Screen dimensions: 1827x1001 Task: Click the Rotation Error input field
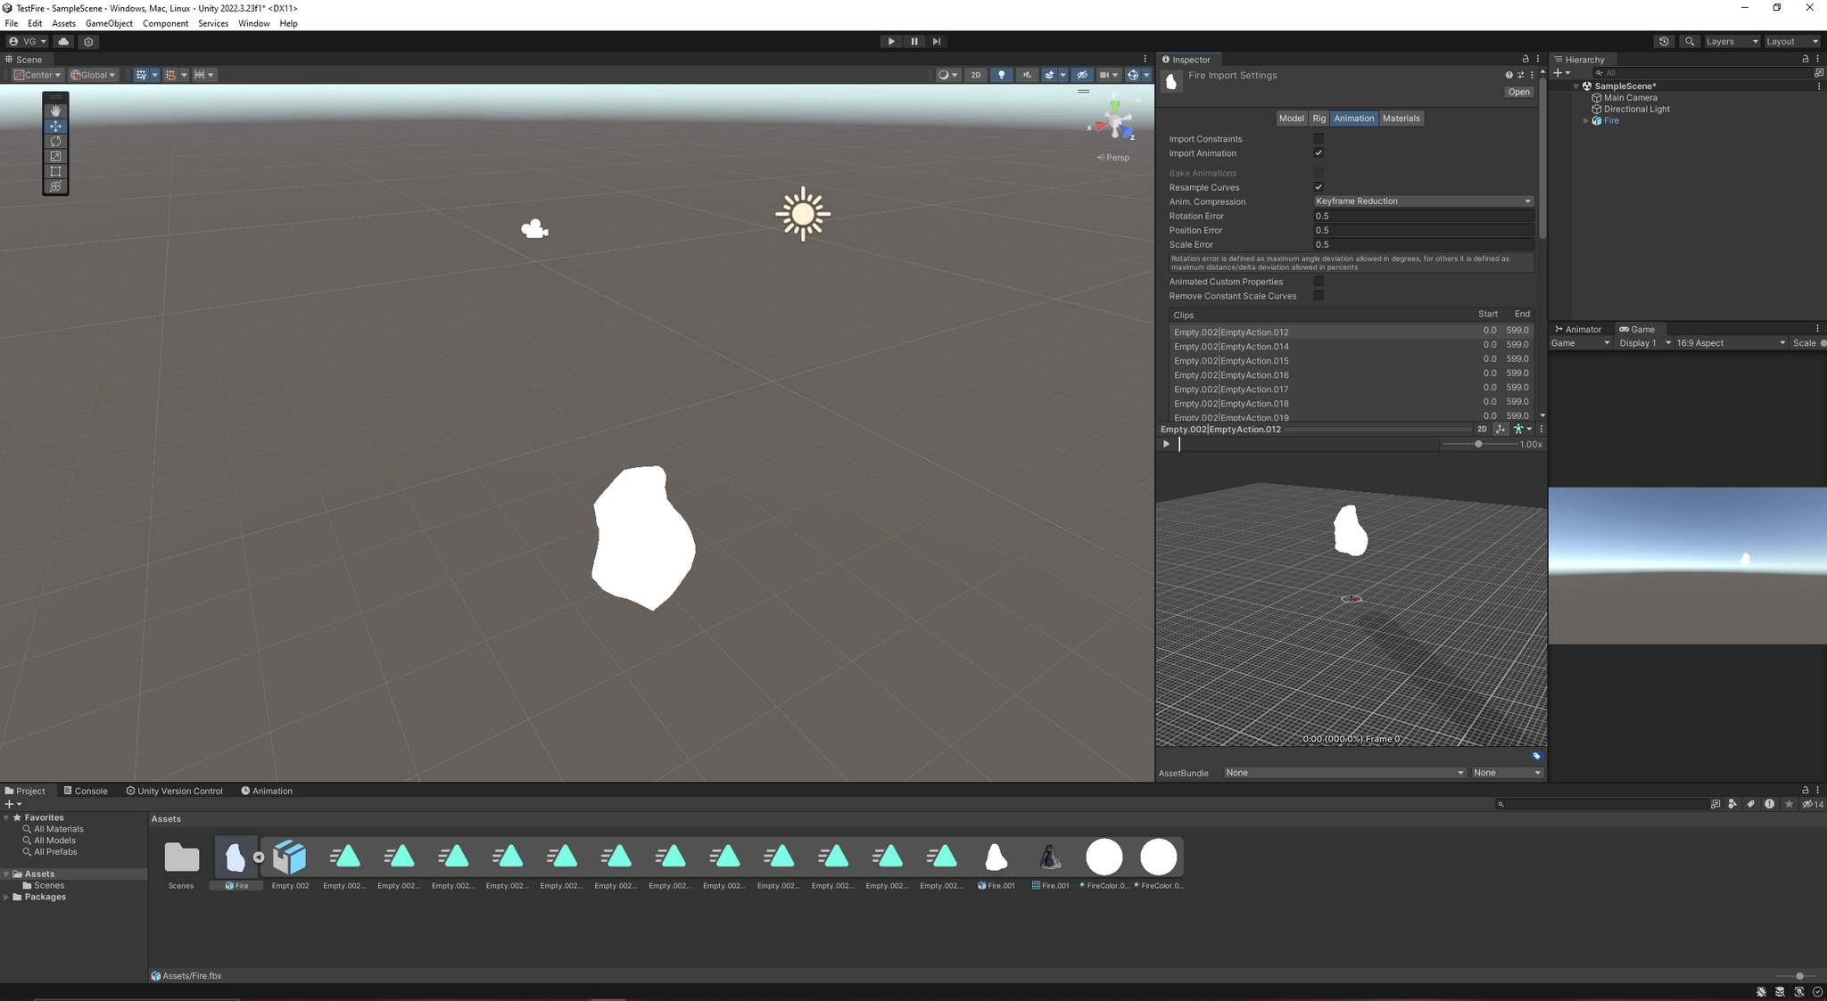point(1421,216)
